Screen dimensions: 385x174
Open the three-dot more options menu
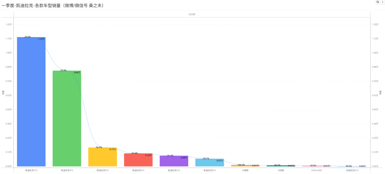click(382, 2)
